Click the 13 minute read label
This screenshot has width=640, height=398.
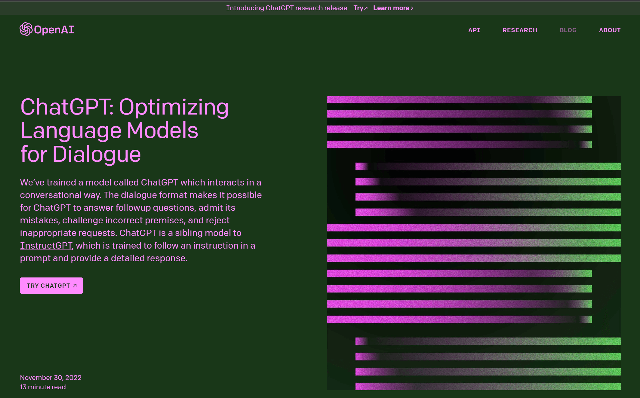(x=43, y=387)
